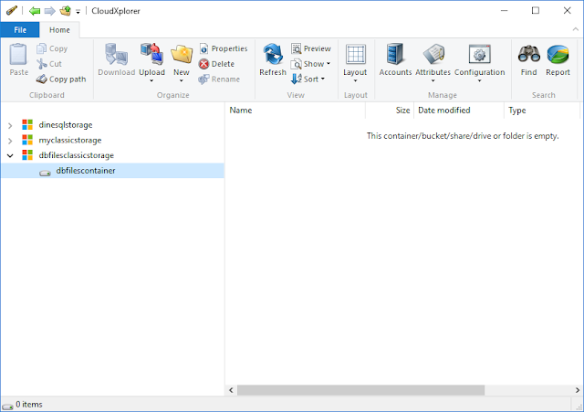
Task: Click the Show magnifier icon
Action: pyautogui.click(x=296, y=64)
